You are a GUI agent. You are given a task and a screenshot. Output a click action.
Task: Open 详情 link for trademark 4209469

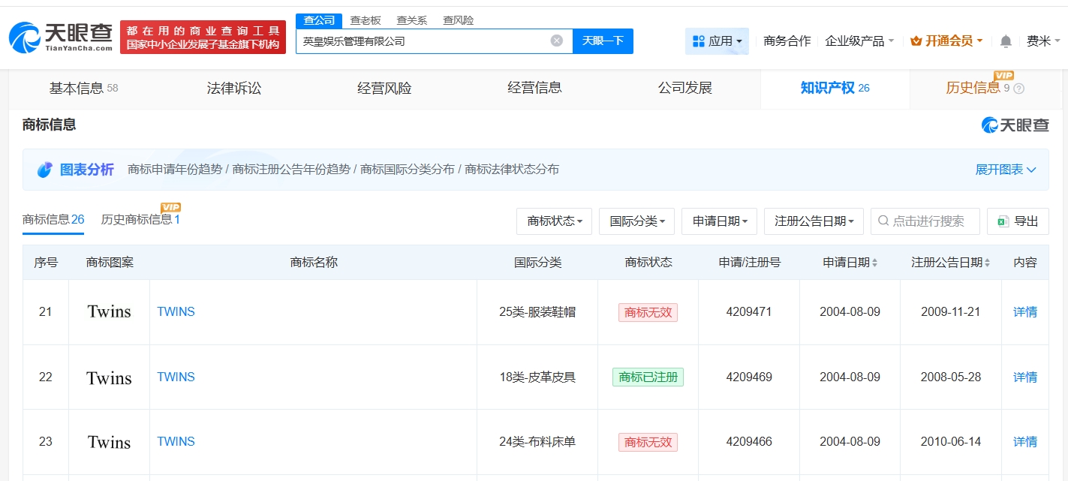pos(1024,377)
